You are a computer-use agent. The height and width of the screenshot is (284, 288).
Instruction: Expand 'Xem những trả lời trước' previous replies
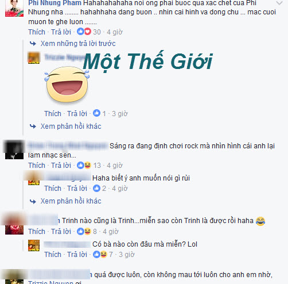point(78,44)
